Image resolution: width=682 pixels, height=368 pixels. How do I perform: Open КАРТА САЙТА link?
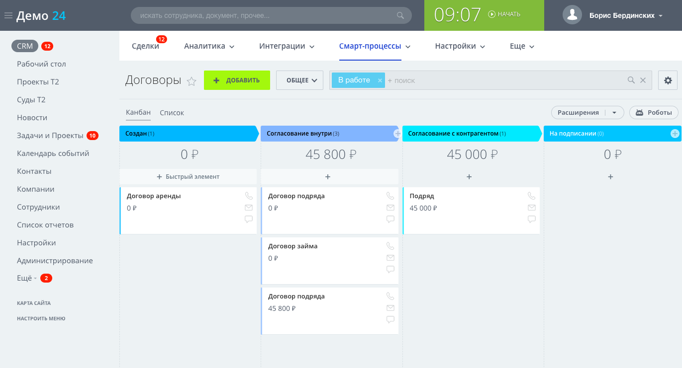click(x=34, y=303)
